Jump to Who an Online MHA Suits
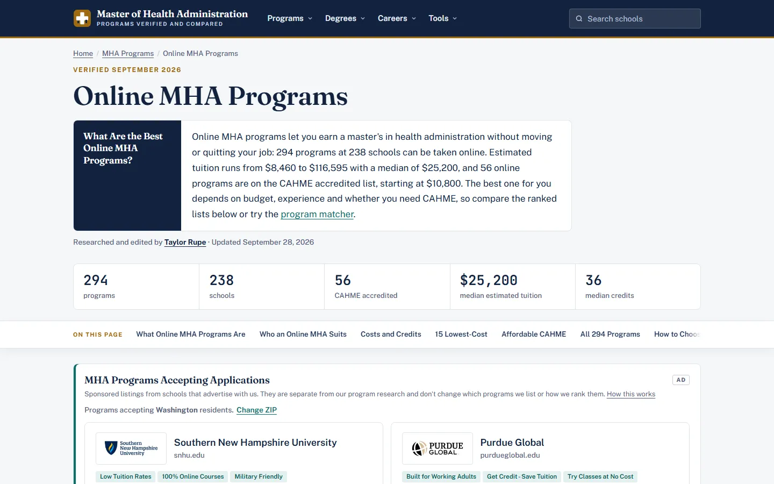Image resolution: width=774 pixels, height=484 pixels. (303, 334)
